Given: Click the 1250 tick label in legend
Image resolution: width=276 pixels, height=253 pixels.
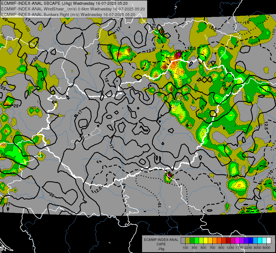Looking at the screenshot, I should [x=230, y=248].
